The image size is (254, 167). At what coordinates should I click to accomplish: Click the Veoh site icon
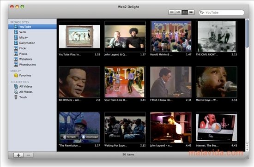(16, 32)
